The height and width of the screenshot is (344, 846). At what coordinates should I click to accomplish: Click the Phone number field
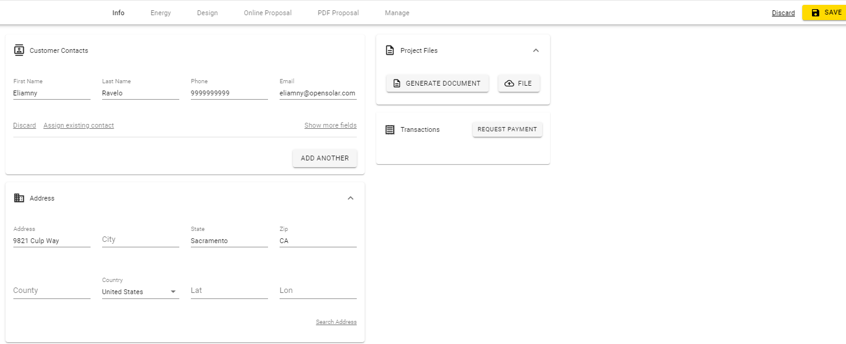point(229,94)
